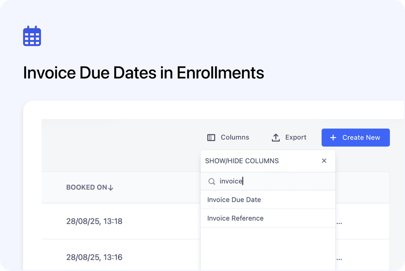Image resolution: width=405 pixels, height=271 pixels.
Task: Click the X to close SHOW/HIDE COLUMNS panel
Action: 324,161
